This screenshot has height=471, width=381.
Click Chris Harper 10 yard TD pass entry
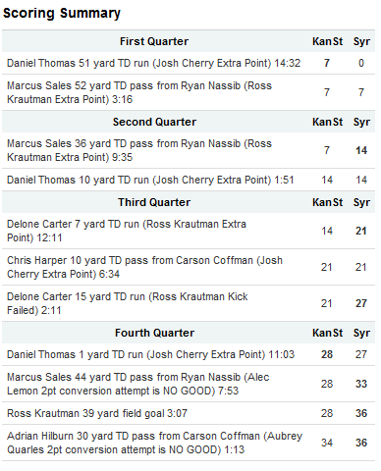189,267
